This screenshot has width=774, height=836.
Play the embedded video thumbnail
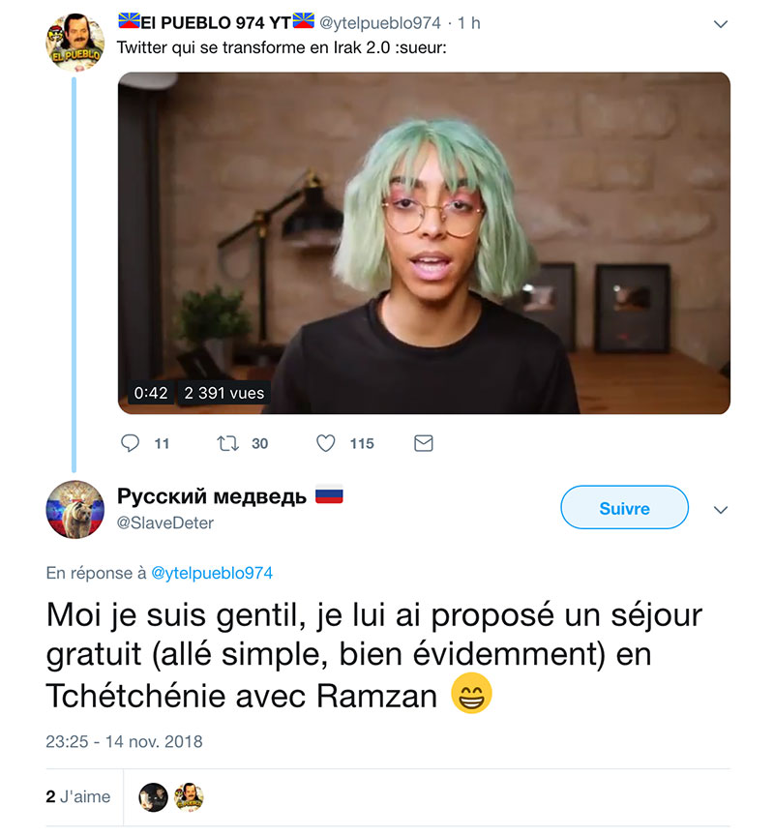tap(424, 243)
